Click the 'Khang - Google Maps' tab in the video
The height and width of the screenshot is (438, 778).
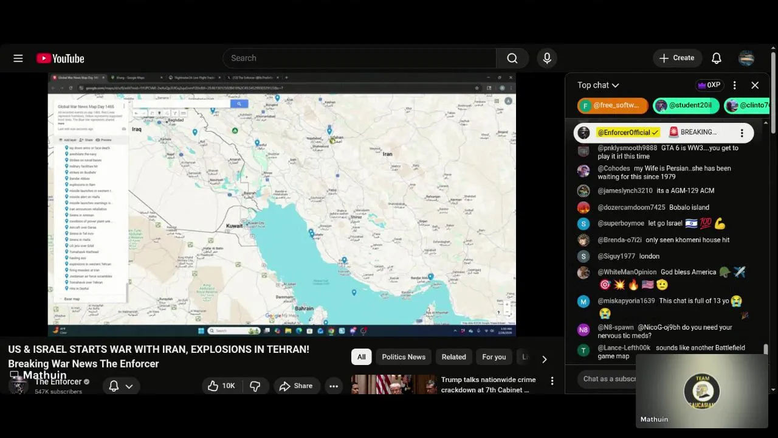(x=136, y=77)
